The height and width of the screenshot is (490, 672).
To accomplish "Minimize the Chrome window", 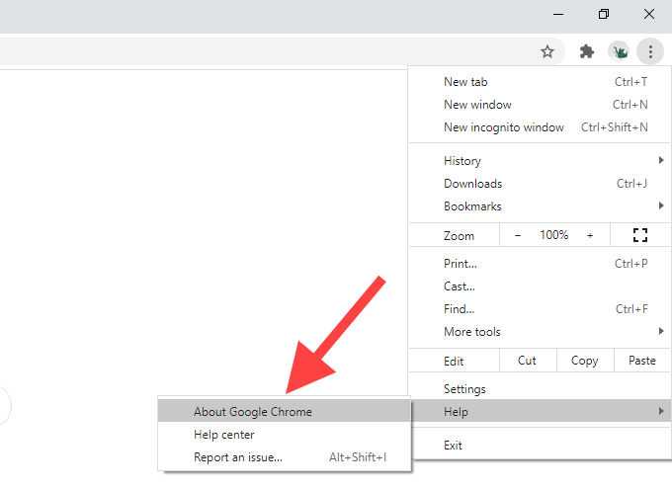I will 558,14.
